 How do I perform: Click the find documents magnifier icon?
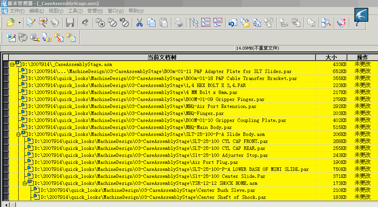point(326,23)
